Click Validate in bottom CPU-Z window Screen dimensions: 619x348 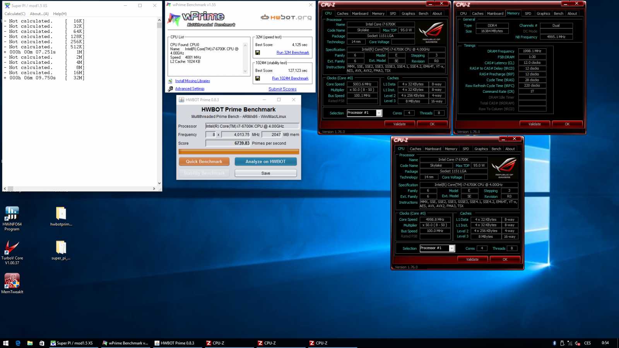(472, 259)
